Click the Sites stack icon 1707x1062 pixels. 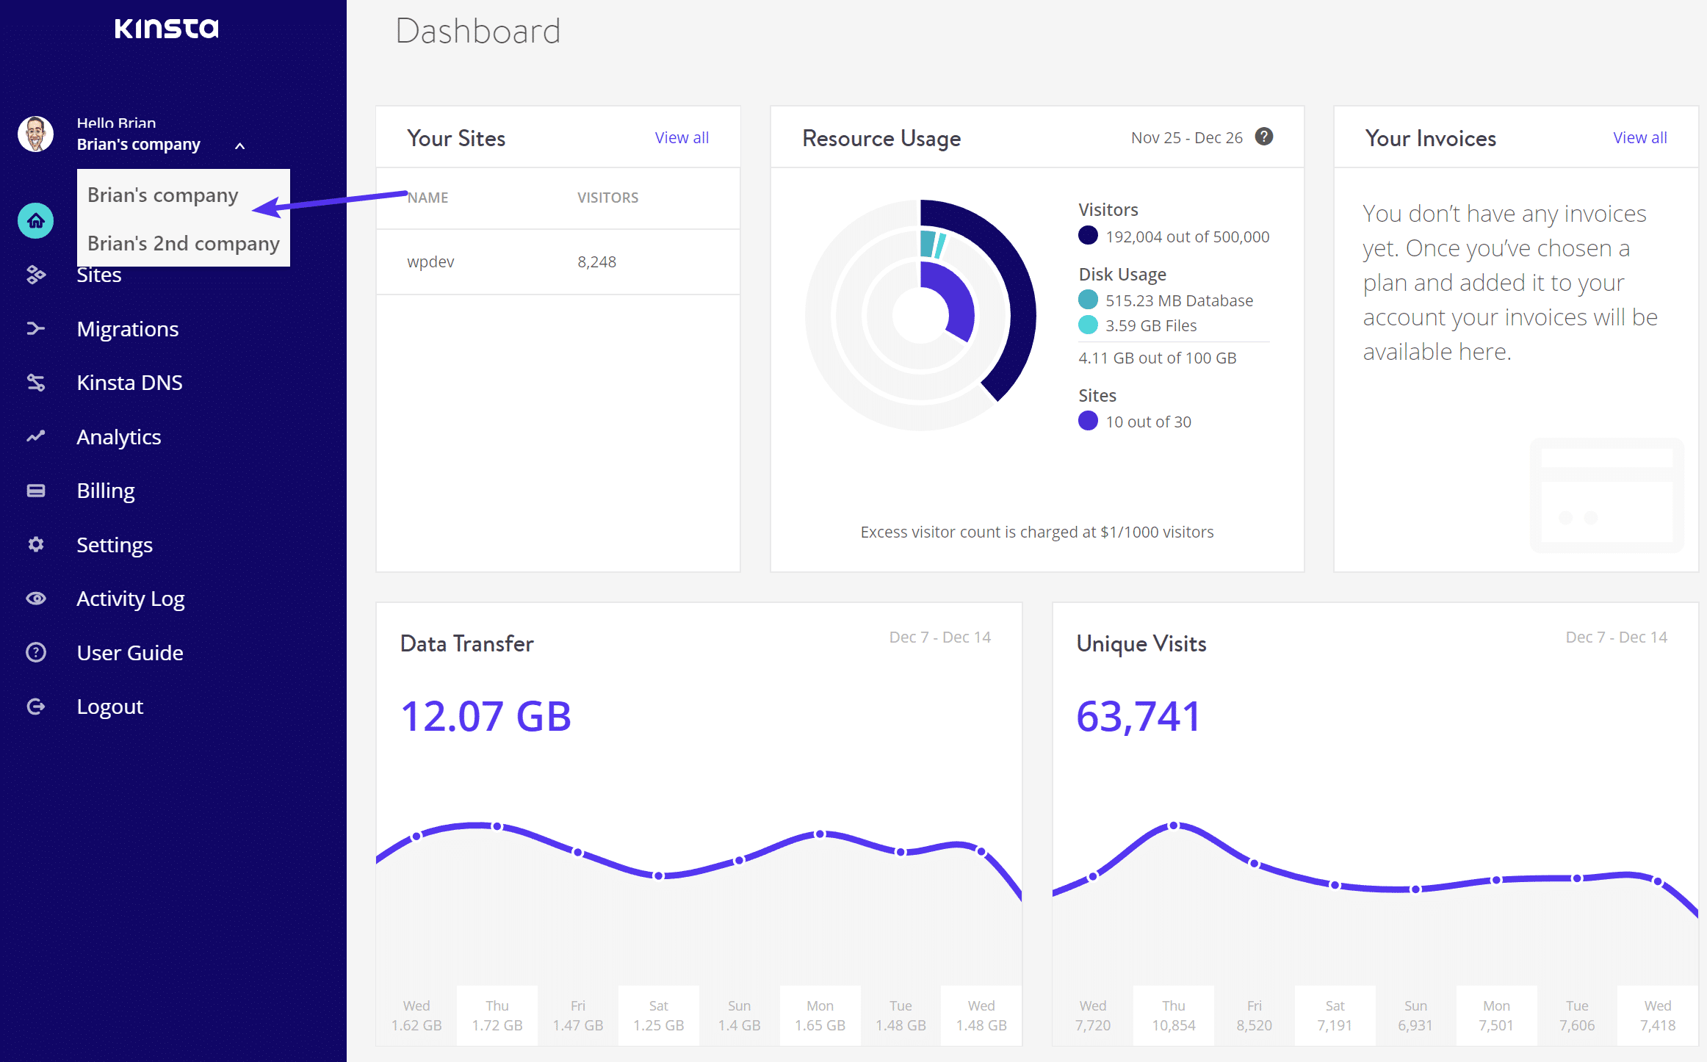(x=35, y=275)
